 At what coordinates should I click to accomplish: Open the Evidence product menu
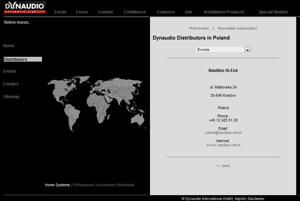pyautogui.click(x=166, y=12)
